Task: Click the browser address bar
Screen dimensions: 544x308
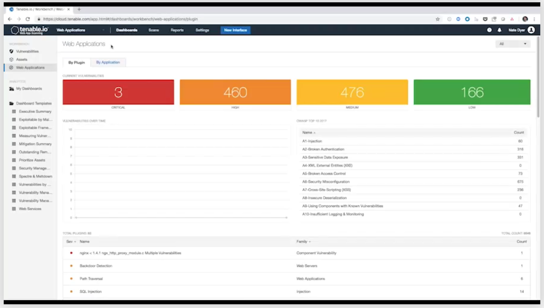Action: coord(232,19)
